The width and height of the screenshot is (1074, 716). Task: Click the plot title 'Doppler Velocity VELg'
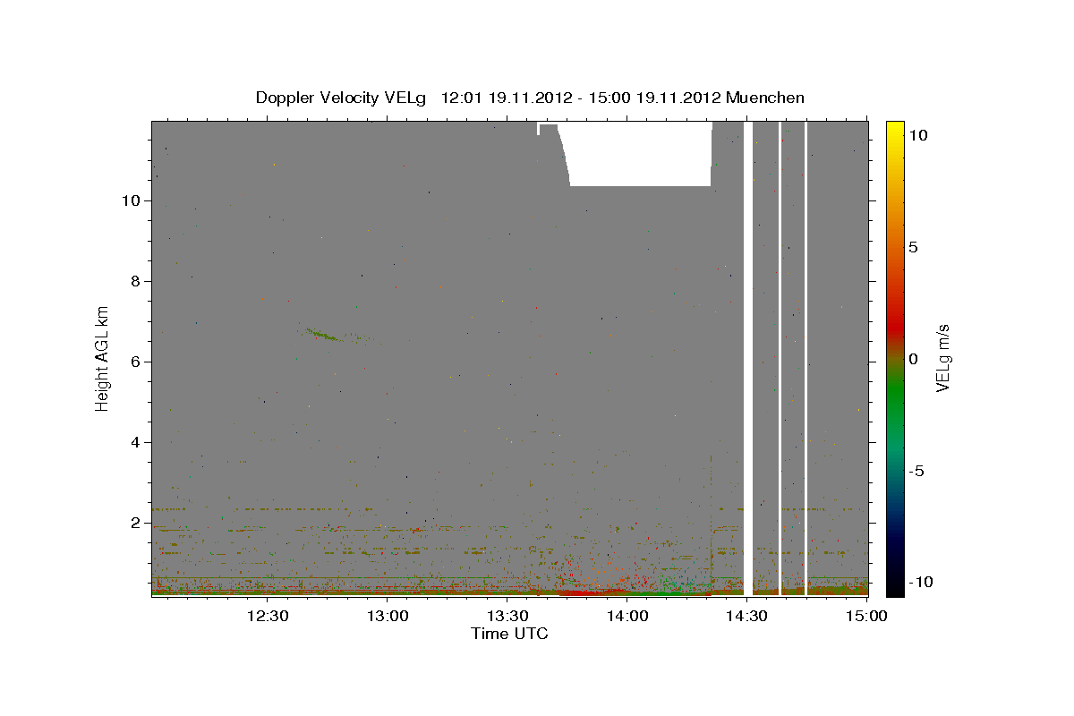tap(341, 98)
